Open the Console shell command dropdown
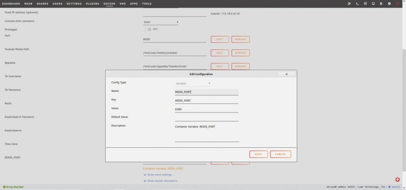Screen dimensions: 406x190 coord(161,22)
